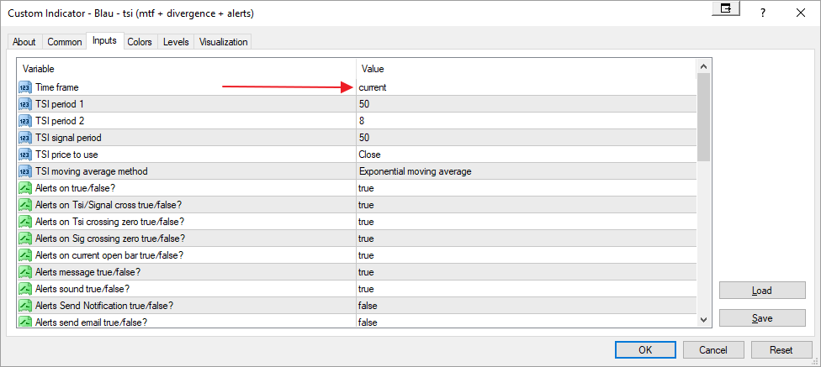Screen dimensions: 821x367
Task: Click the TSI price to use icon
Action: point(24,155)
